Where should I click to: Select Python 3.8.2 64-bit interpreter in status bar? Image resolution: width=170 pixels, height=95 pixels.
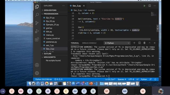click(44, 79)
